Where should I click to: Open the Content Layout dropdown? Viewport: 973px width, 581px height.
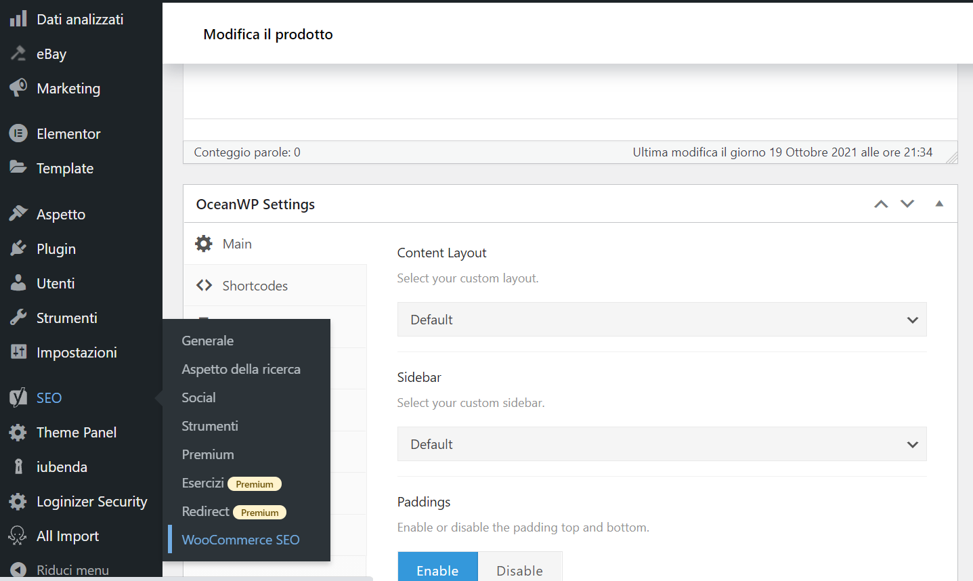click(661, 320)
